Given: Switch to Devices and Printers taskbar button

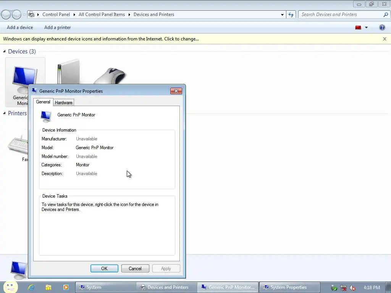Looking at the screenshot, I should point(167,287).
